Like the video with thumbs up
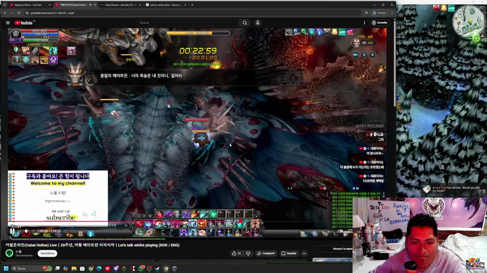 (236, 253)
